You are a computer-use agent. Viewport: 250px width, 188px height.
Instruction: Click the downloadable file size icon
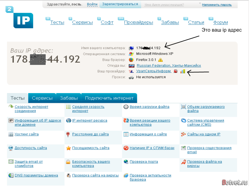pos(183,107)
